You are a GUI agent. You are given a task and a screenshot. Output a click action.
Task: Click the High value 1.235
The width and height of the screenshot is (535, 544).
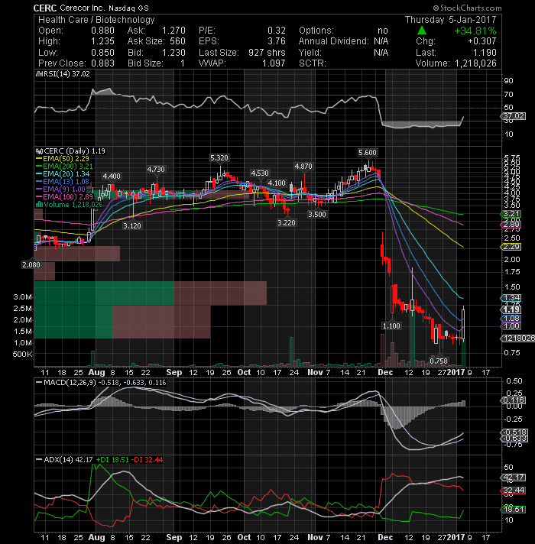pyautogui.click(x=102, y=41)
